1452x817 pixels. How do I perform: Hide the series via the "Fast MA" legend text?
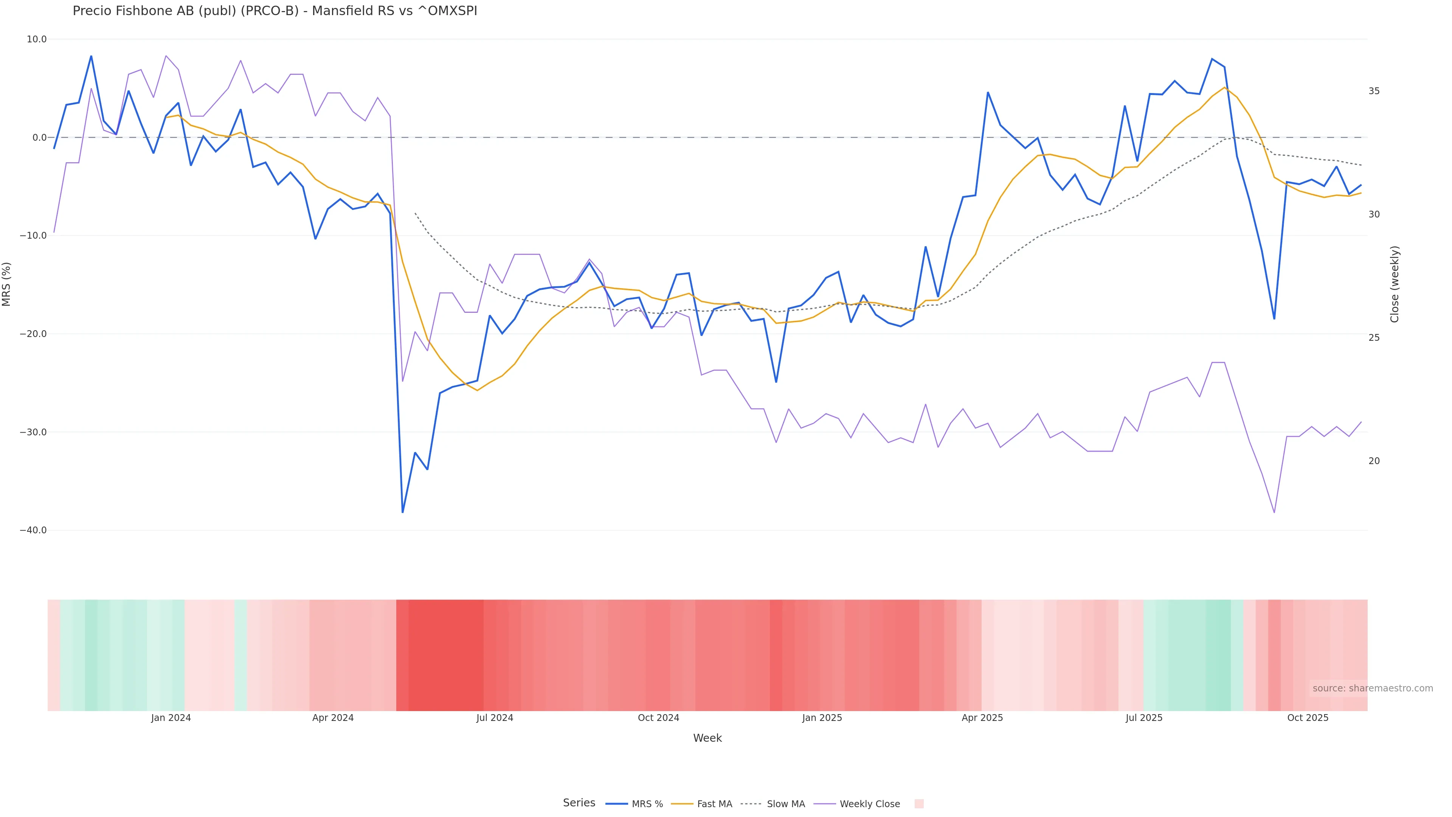point(714,804)
